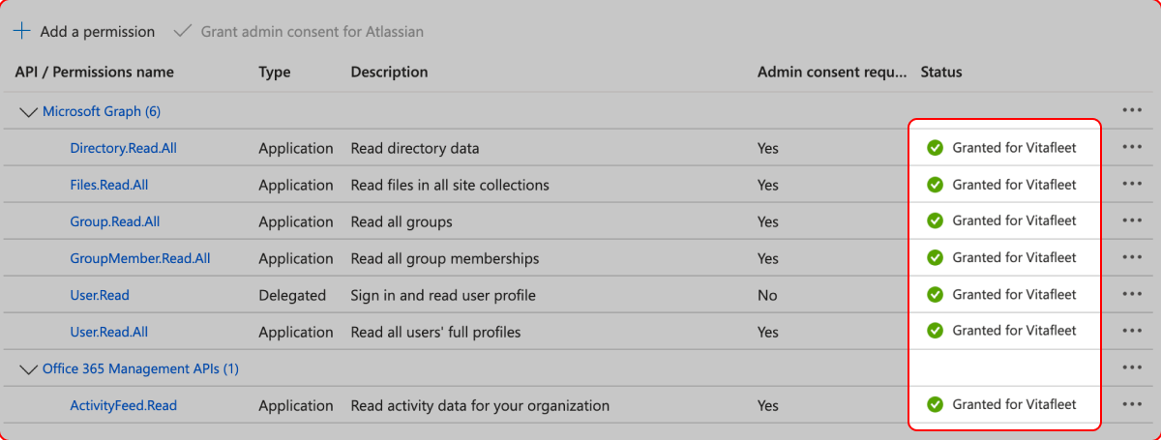Viewport: 1161px width, 440px height.
Task: Open the ellipsis menu for GroupMember.Read.All row
Action: tap(1133, 257)
